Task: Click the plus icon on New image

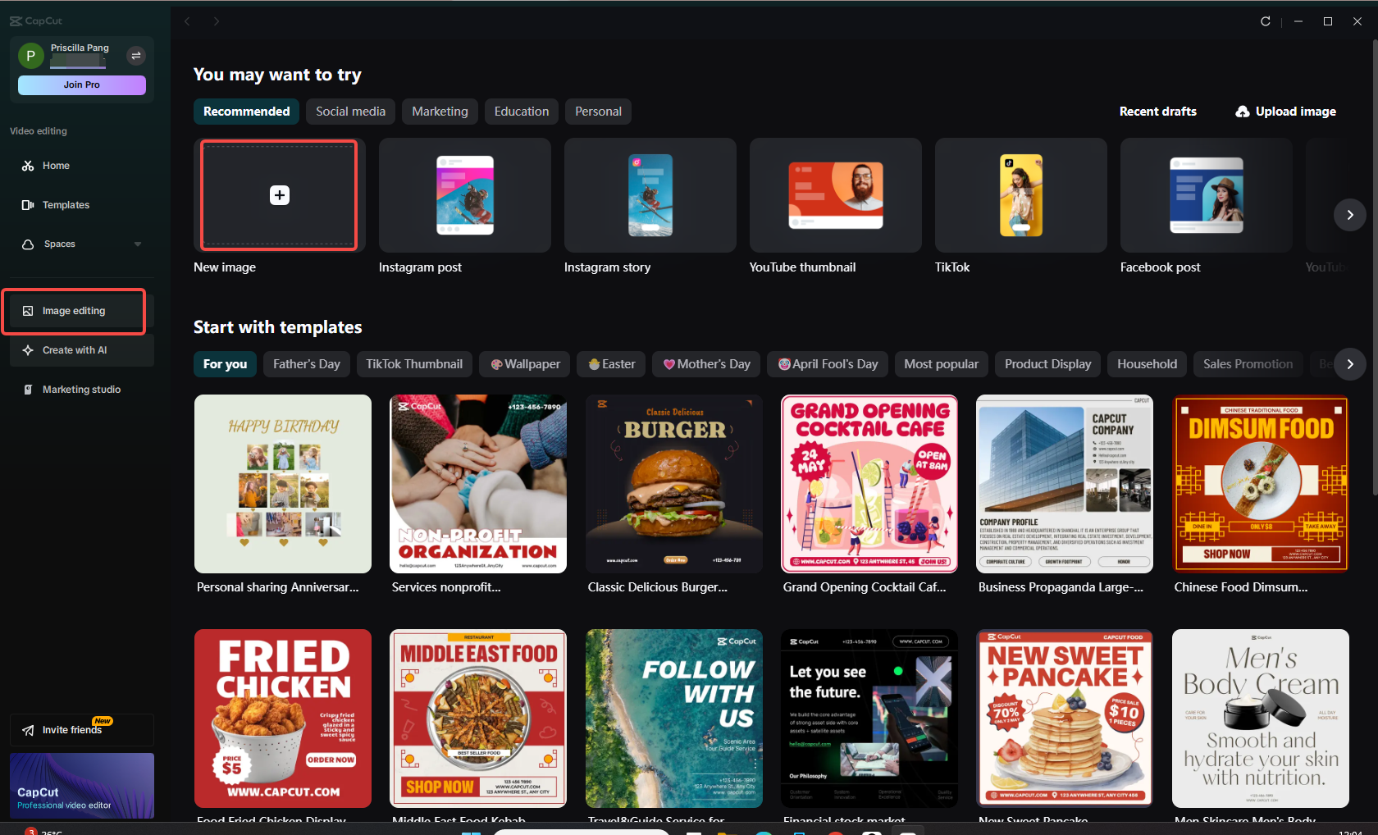Action: pyautogui.click(x=280, y=195)
